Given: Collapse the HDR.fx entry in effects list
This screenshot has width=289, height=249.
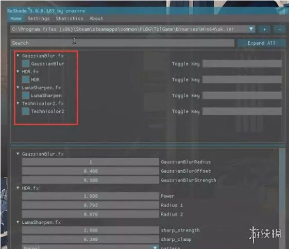Looking at the screenshot, I should coord(18,71).
